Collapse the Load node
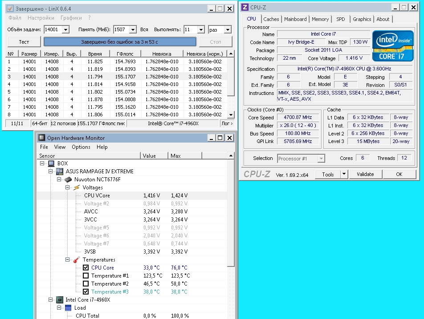Image resolution: width=424 pixels, height=319 pixels. point(59,307)
